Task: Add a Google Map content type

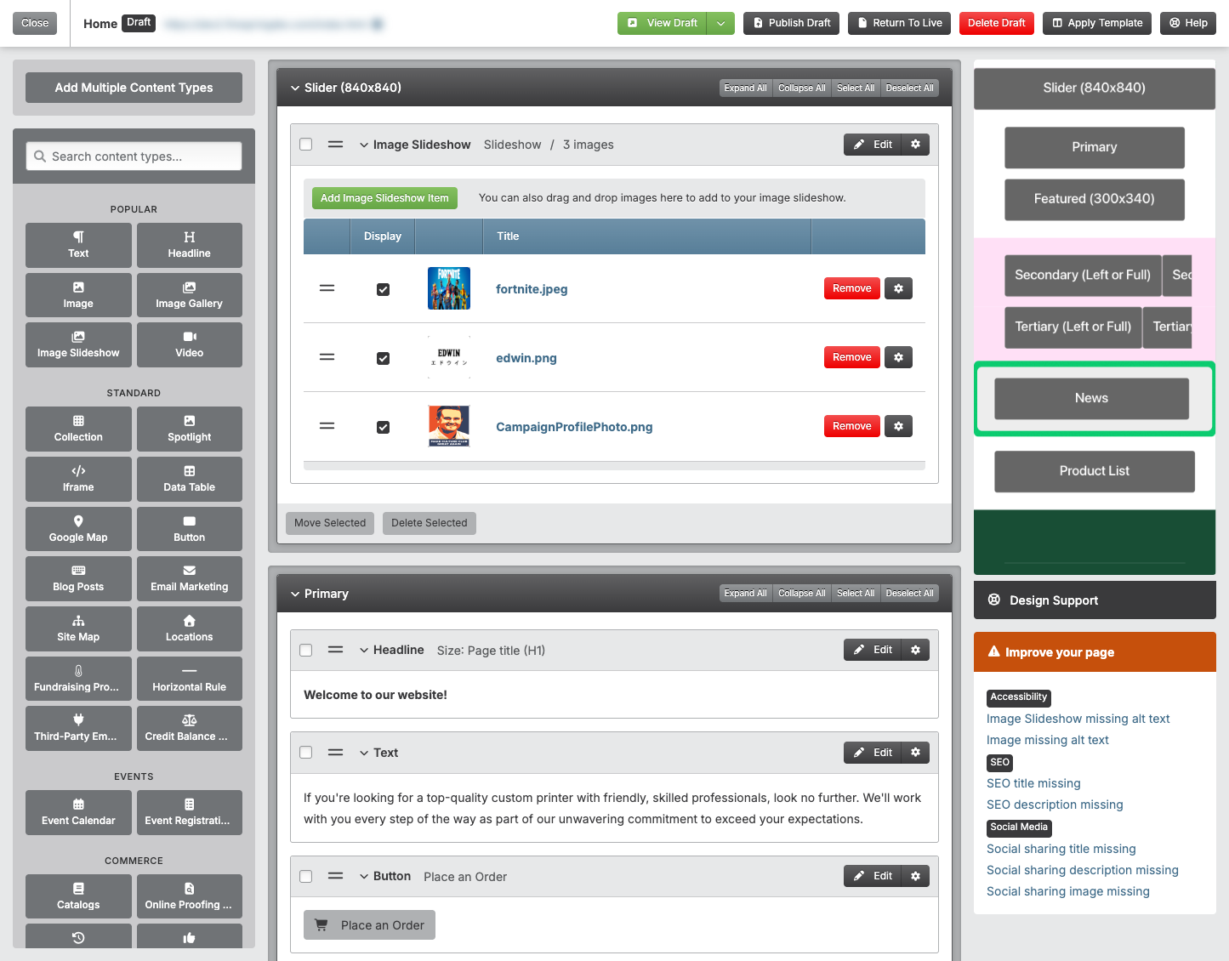Action: tap(78, 528)
